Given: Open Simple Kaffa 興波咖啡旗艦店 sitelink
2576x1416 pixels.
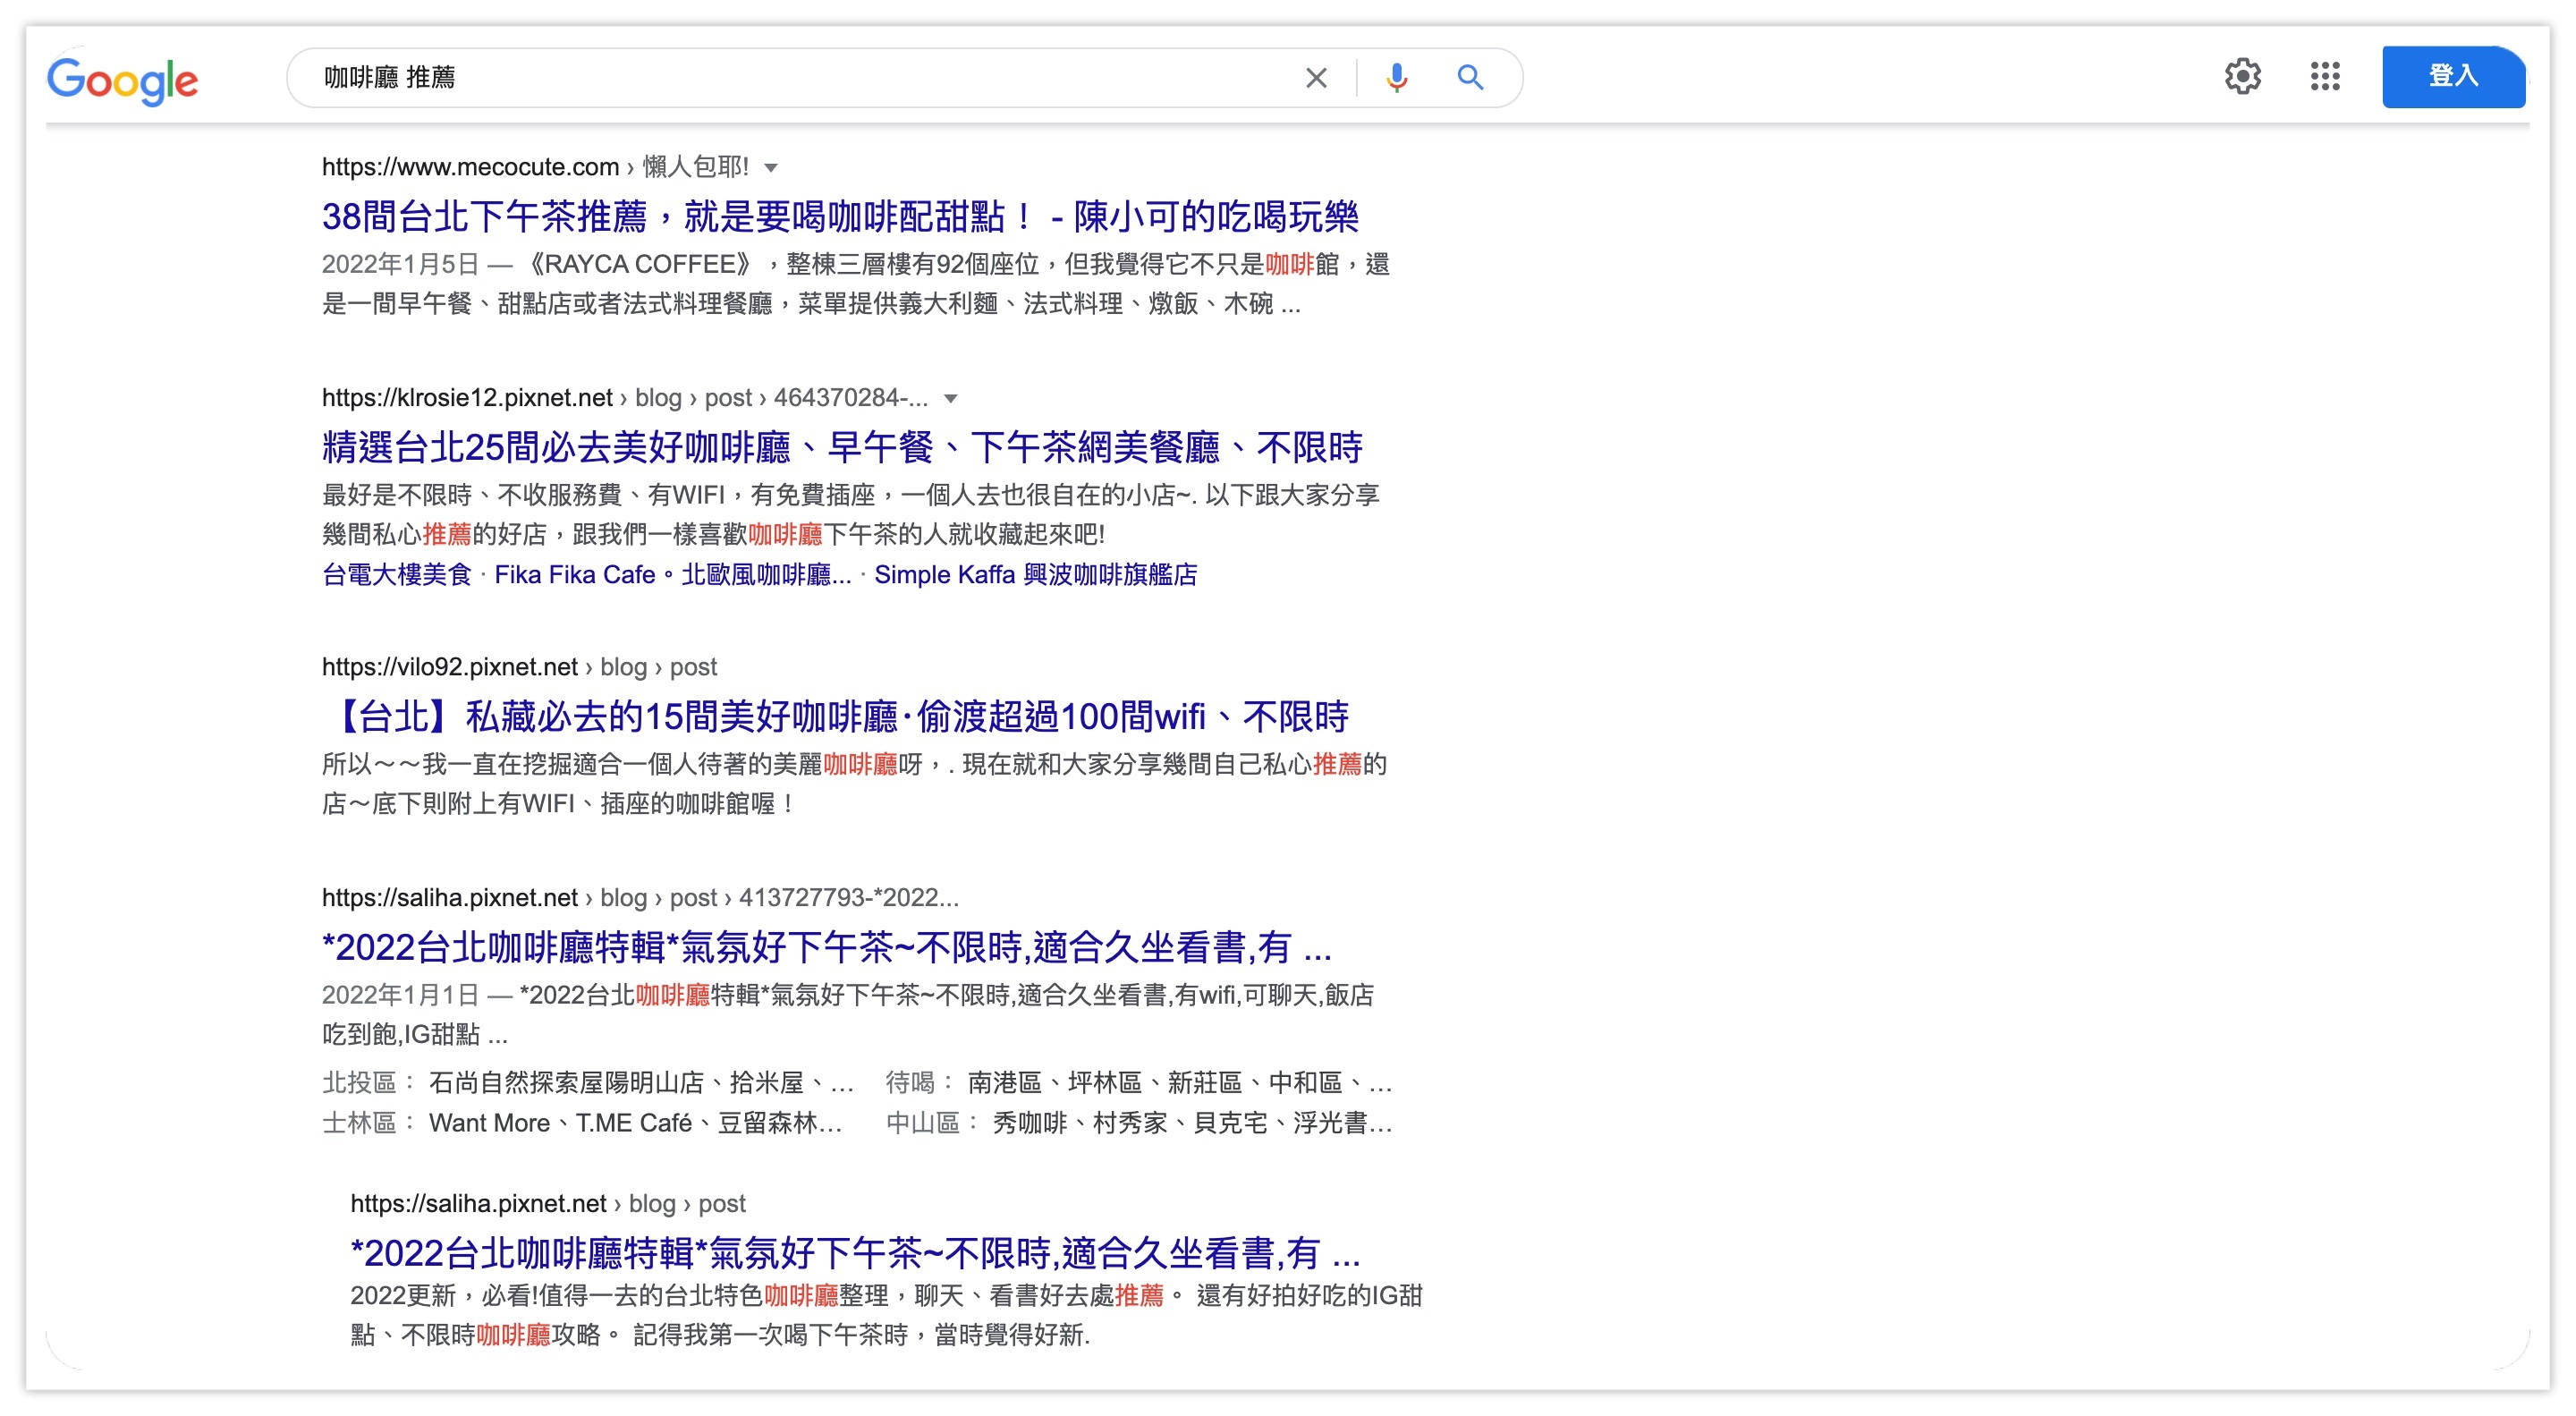Looking at the screenshot, I should (x=1035, y=575).
